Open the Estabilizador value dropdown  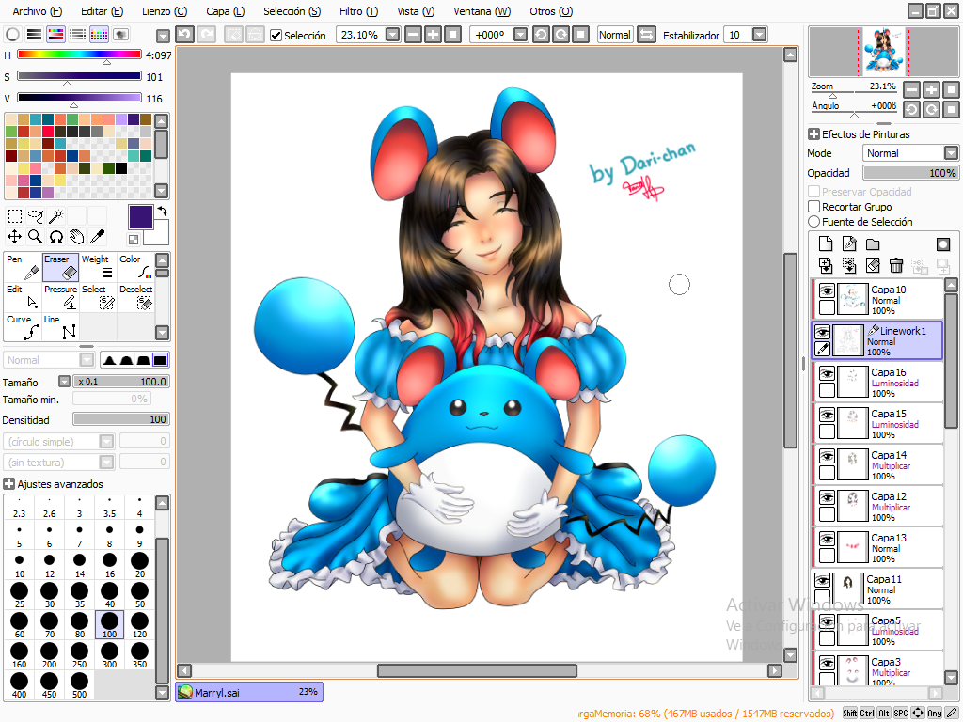760,35
